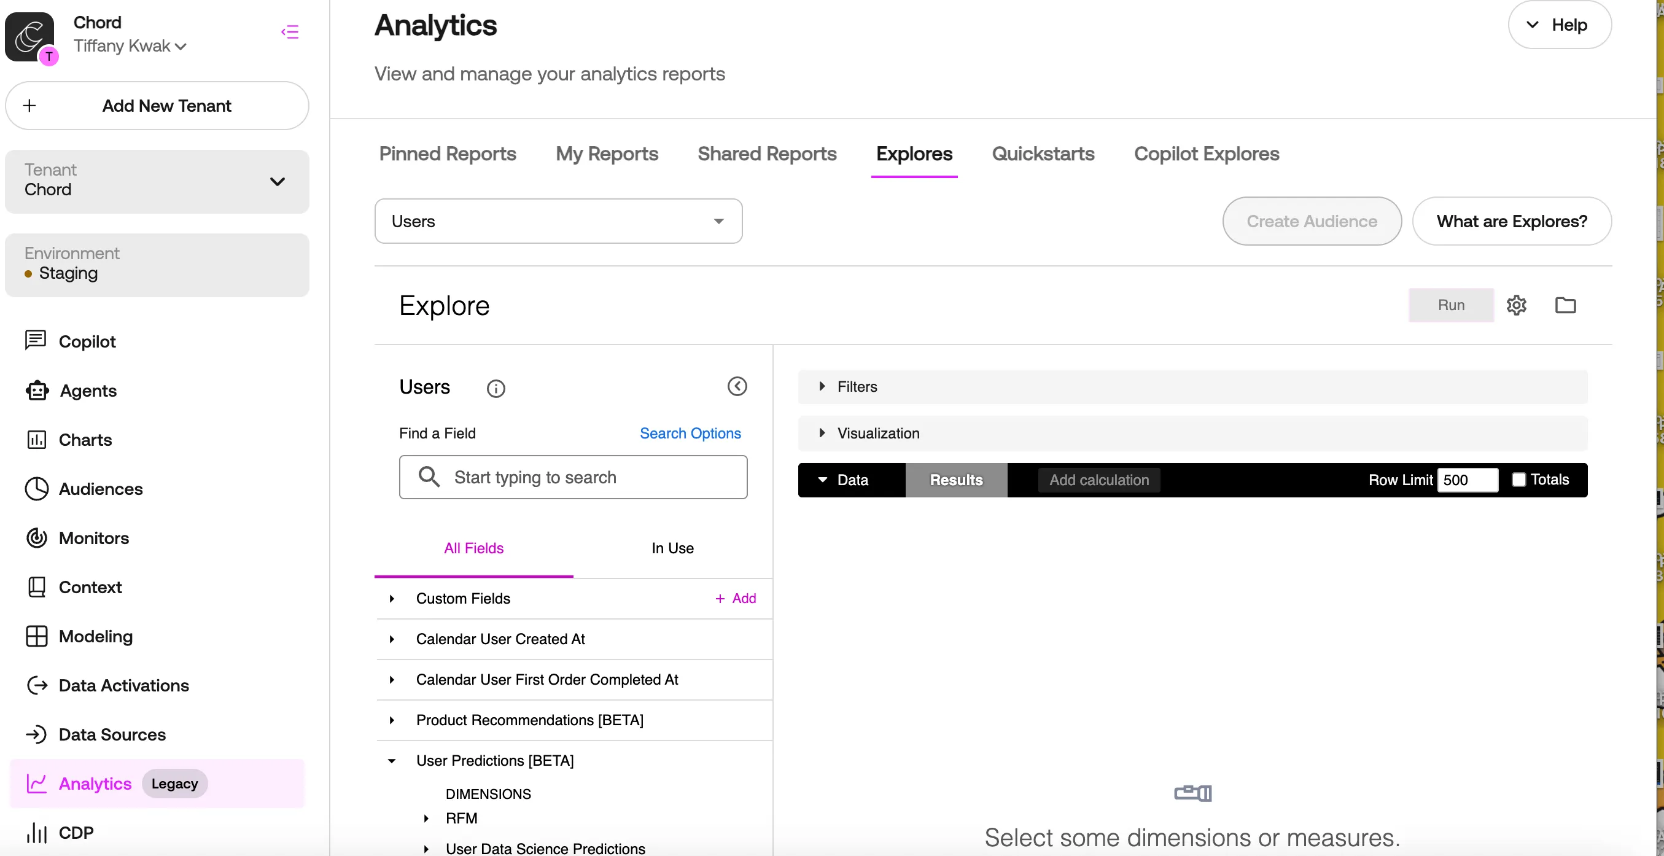
Task: Add a custom field
Action: 736,598
